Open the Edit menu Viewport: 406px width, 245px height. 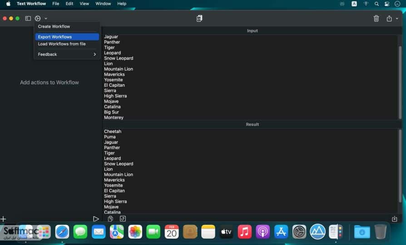(69, 4)
